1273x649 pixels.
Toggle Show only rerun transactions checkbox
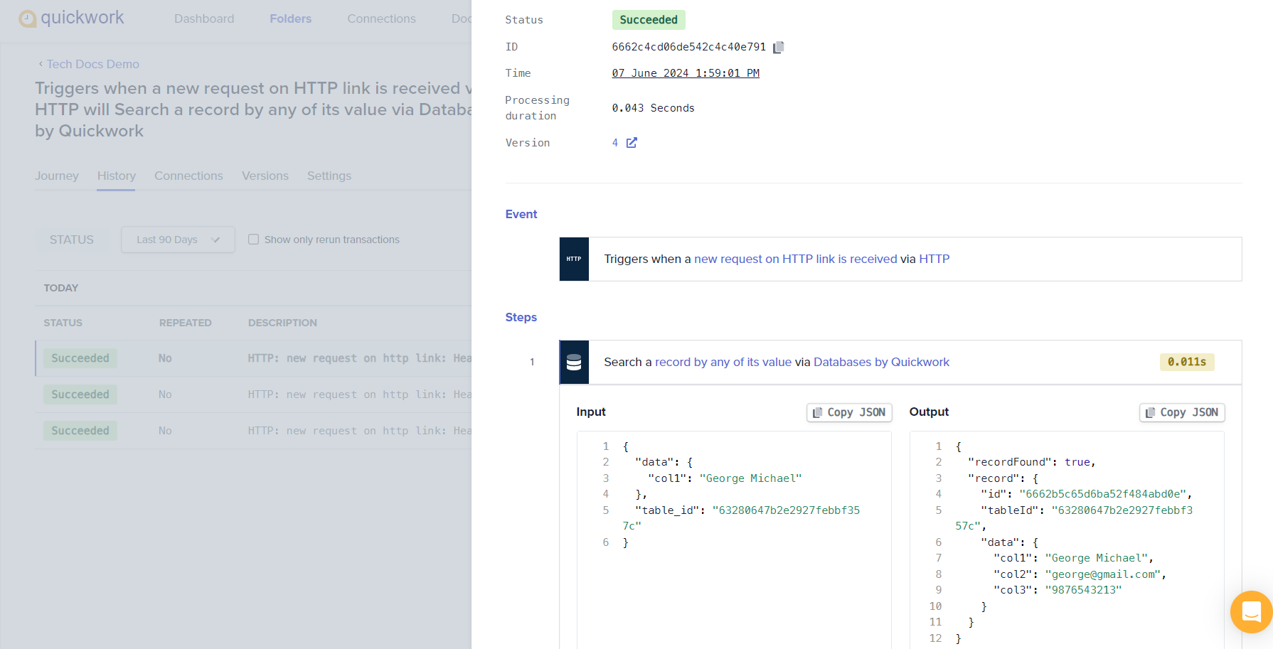pos(253,240)
